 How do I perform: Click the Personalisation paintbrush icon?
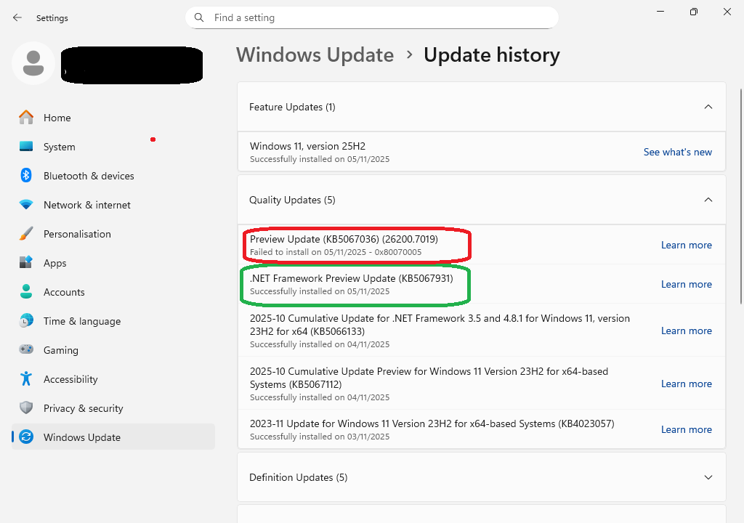coord(26,233)
